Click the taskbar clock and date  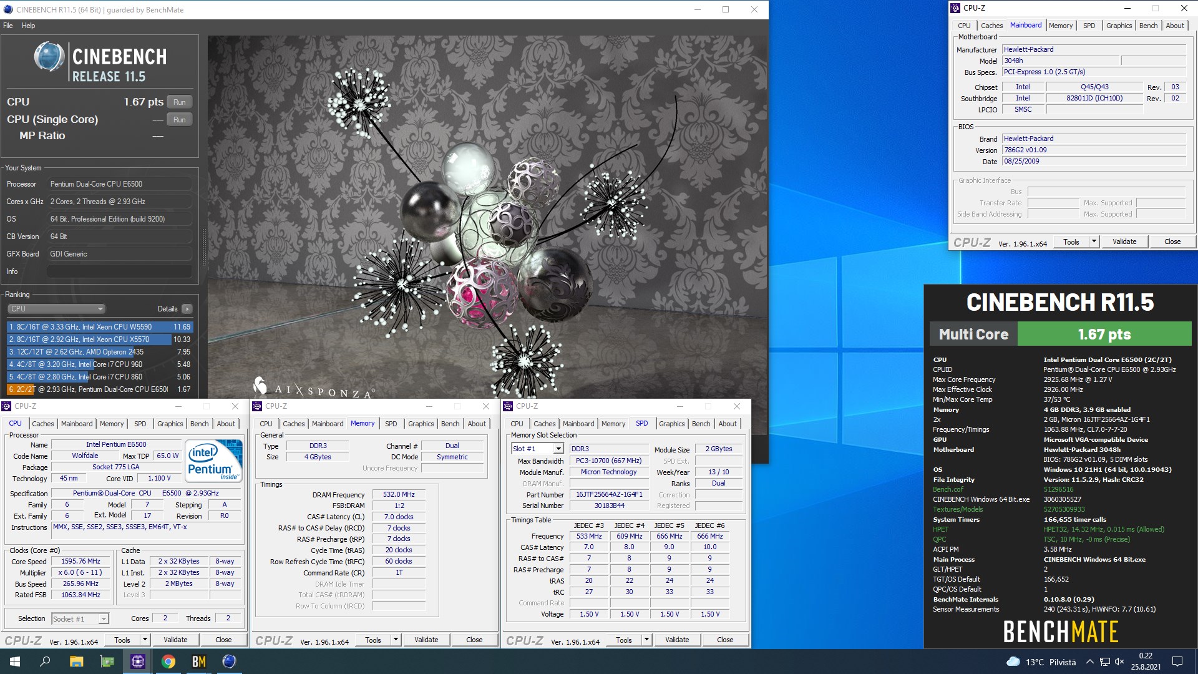[x=1146, y=662]
